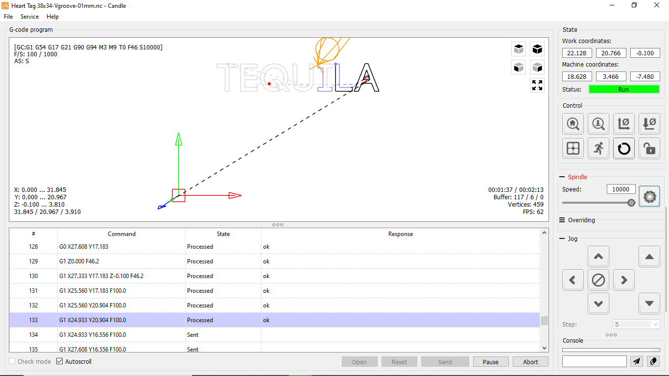
Task: Click the splitter dots below the visualizer
Action: pos(278,225)
